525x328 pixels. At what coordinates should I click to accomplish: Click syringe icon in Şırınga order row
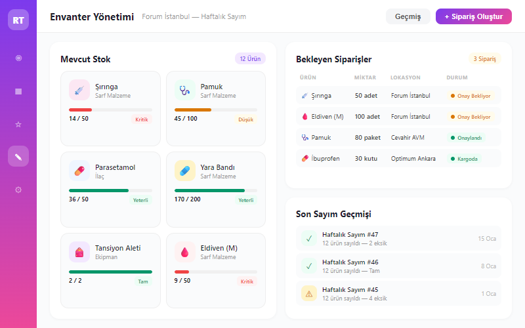coord(304,96)
